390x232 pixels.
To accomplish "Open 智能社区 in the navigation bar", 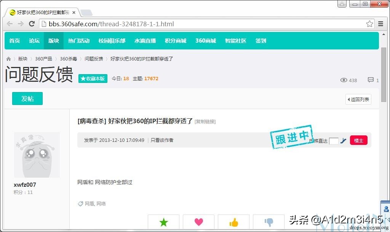I will [235, 41].
